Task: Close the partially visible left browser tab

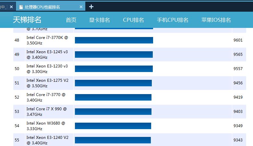Action: click(x=11, y=7)
